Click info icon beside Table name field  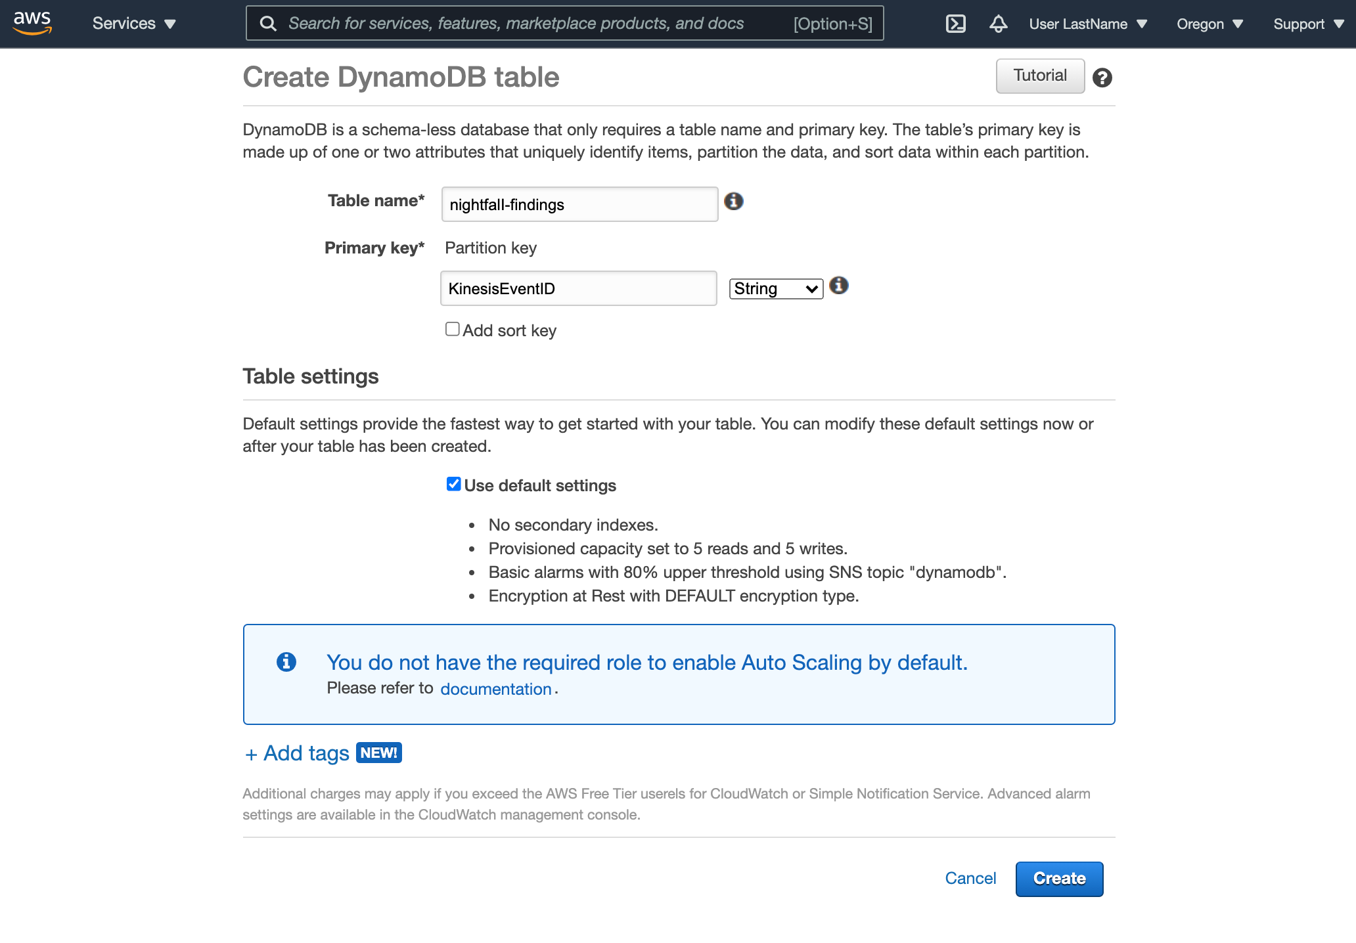[733, 201]
